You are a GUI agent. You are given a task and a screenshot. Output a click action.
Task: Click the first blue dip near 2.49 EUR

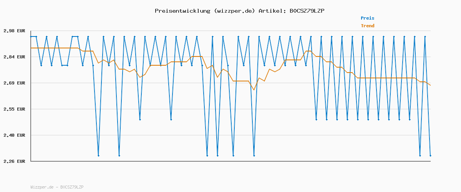tap(140, 119)
